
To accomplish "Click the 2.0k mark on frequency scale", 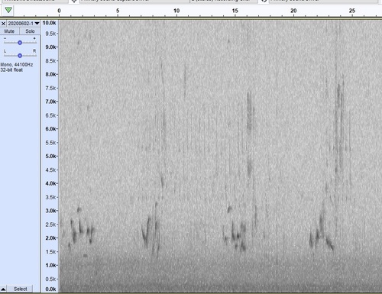I will click(x=50, y=238).
